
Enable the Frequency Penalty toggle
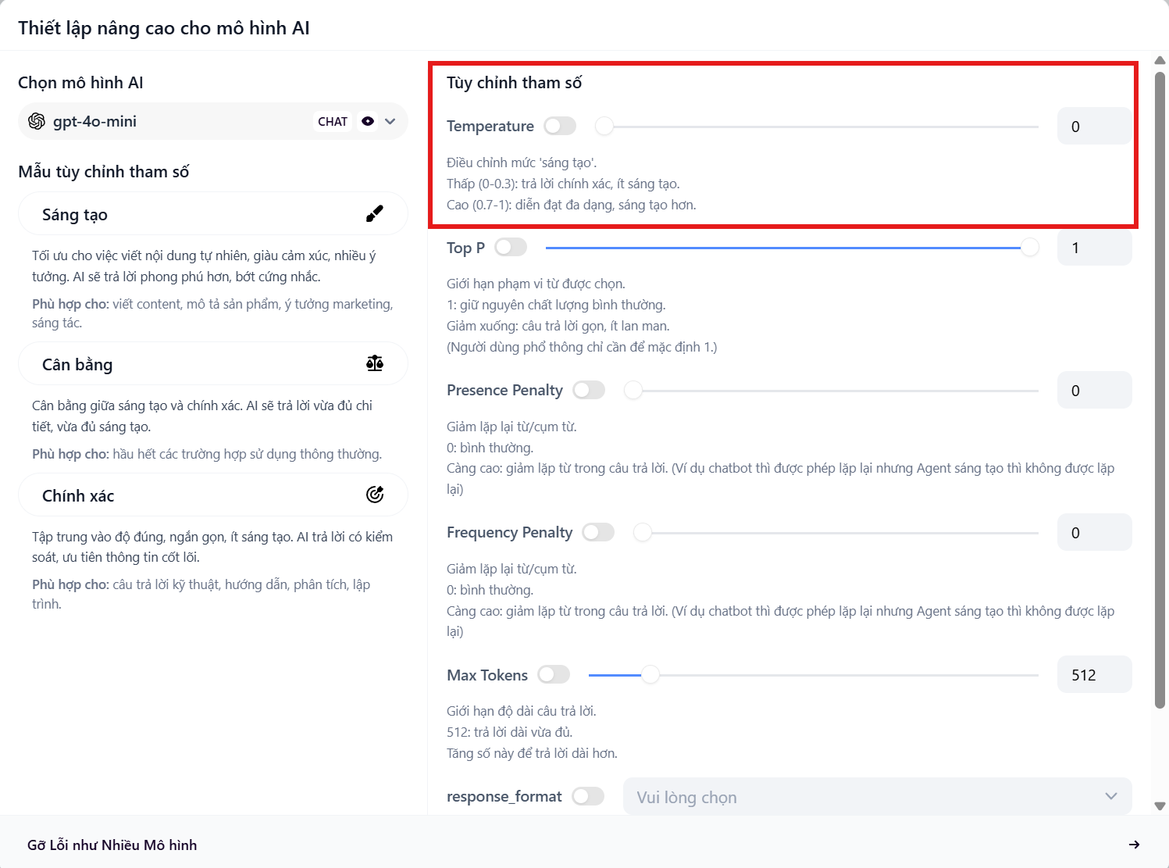pyautogui.click(x=598, y=532)
